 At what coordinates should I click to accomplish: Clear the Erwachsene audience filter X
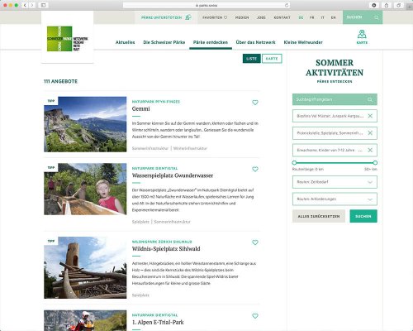point(370,150)
